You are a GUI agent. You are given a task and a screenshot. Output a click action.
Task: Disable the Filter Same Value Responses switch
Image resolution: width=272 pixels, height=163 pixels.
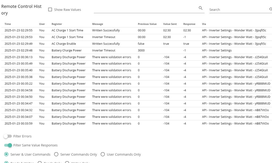8,145
